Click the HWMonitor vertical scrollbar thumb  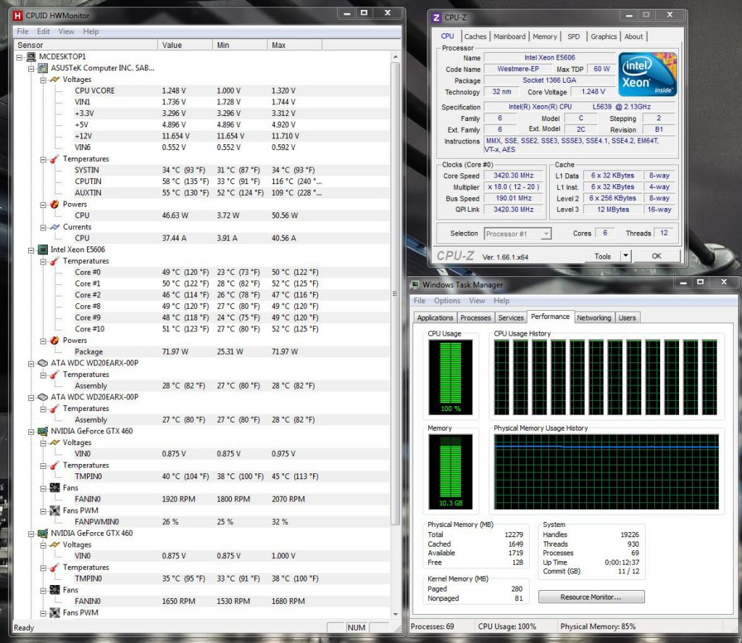(395, 294)
